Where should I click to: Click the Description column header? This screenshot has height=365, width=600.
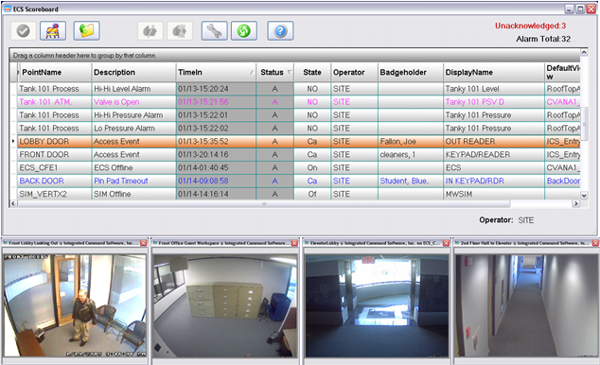[x=133, y=72]
